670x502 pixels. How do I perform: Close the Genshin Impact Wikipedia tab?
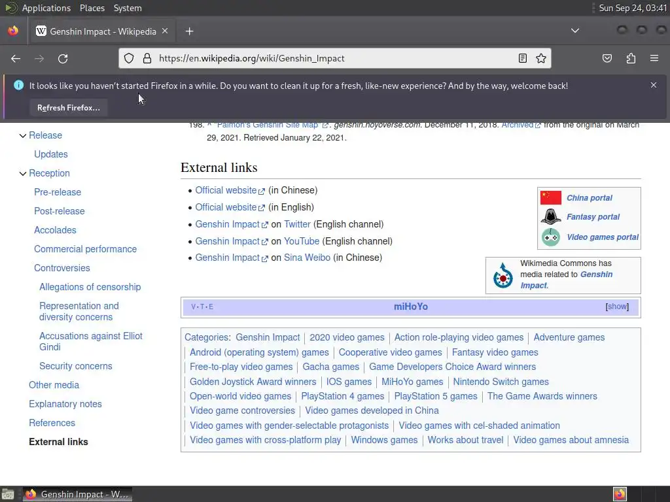point(165,31)
